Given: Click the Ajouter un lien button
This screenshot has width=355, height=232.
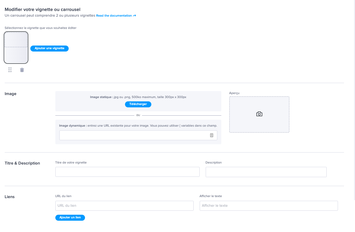Looking at the screenshot, I should 70,217.
